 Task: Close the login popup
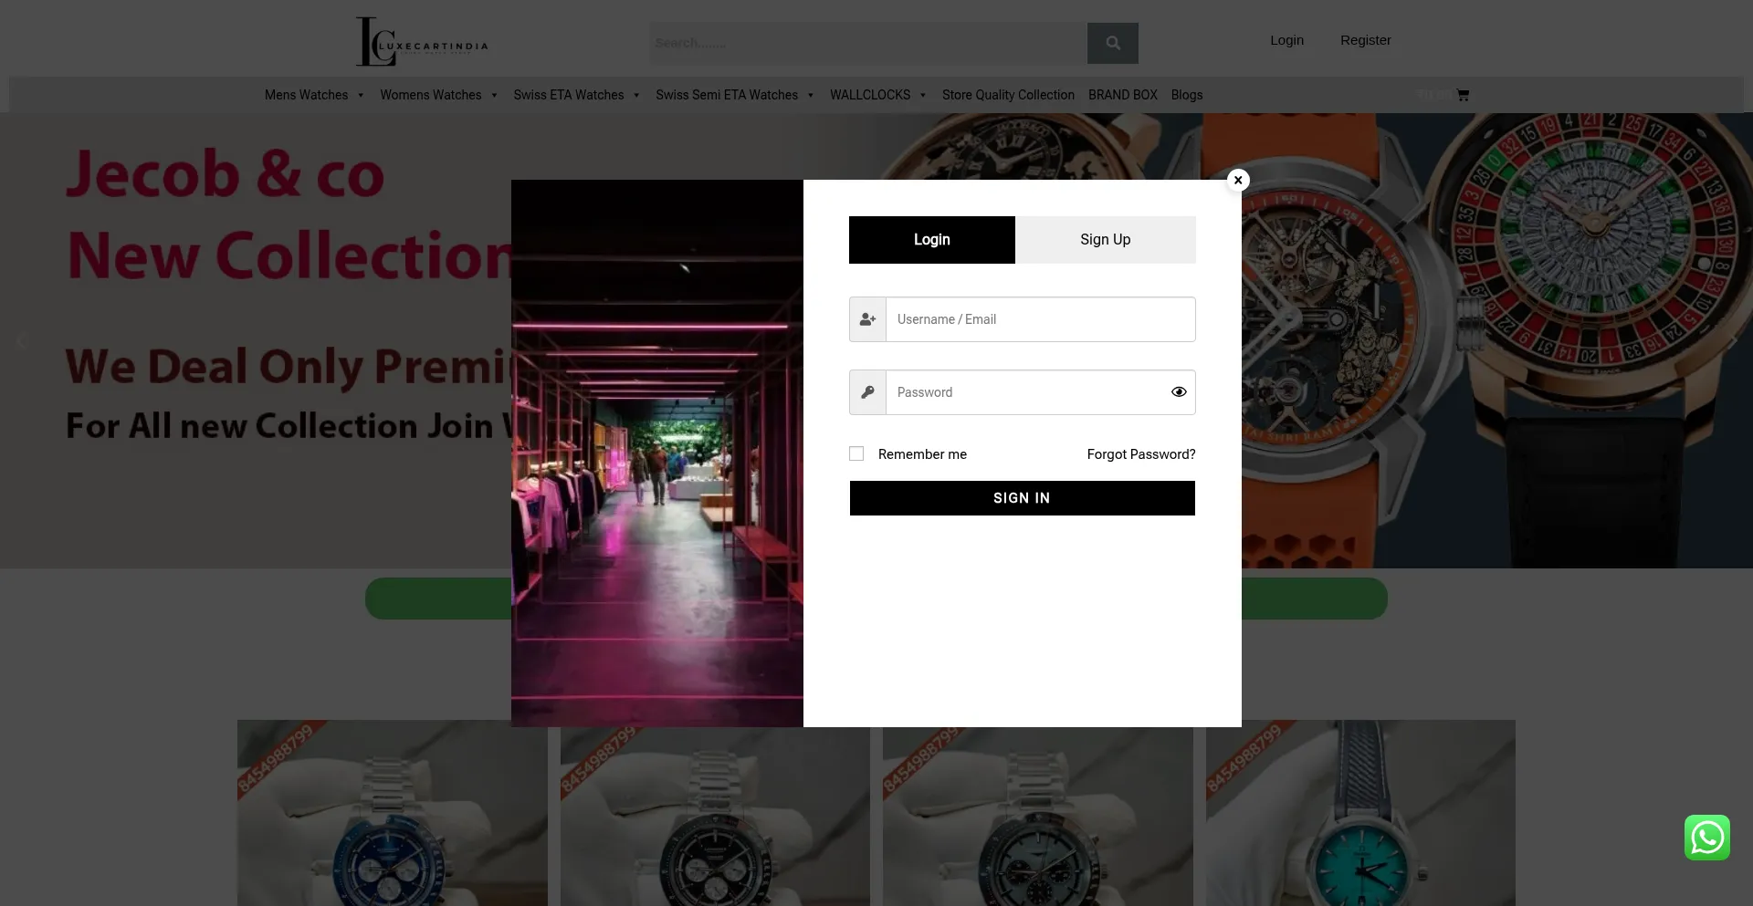(1238, 180)
